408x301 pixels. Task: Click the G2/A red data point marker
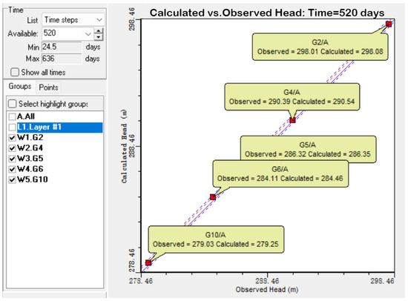(389, 24)
